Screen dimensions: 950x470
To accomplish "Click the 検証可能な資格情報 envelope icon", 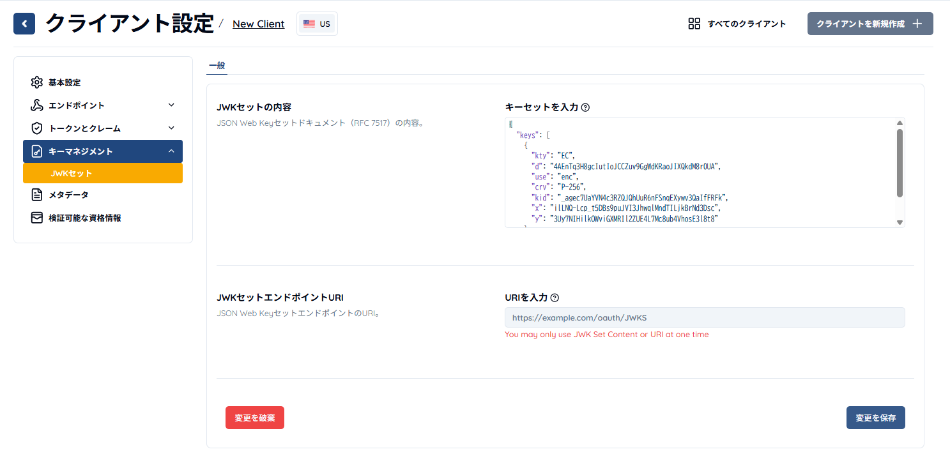I will [x=37, y=218].
